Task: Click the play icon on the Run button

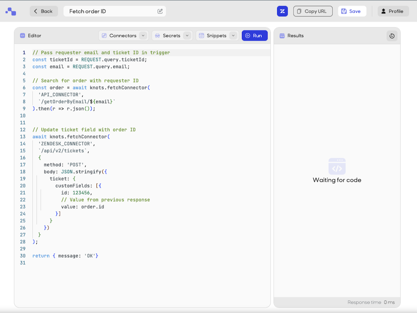Action: tap(248, 35)
